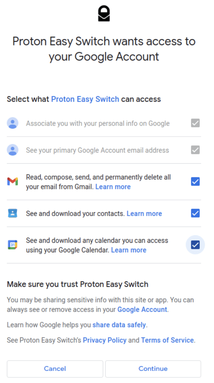Click the personal info profile avatar icon
This screenshot has height=383, width=214.
[13, 123]
